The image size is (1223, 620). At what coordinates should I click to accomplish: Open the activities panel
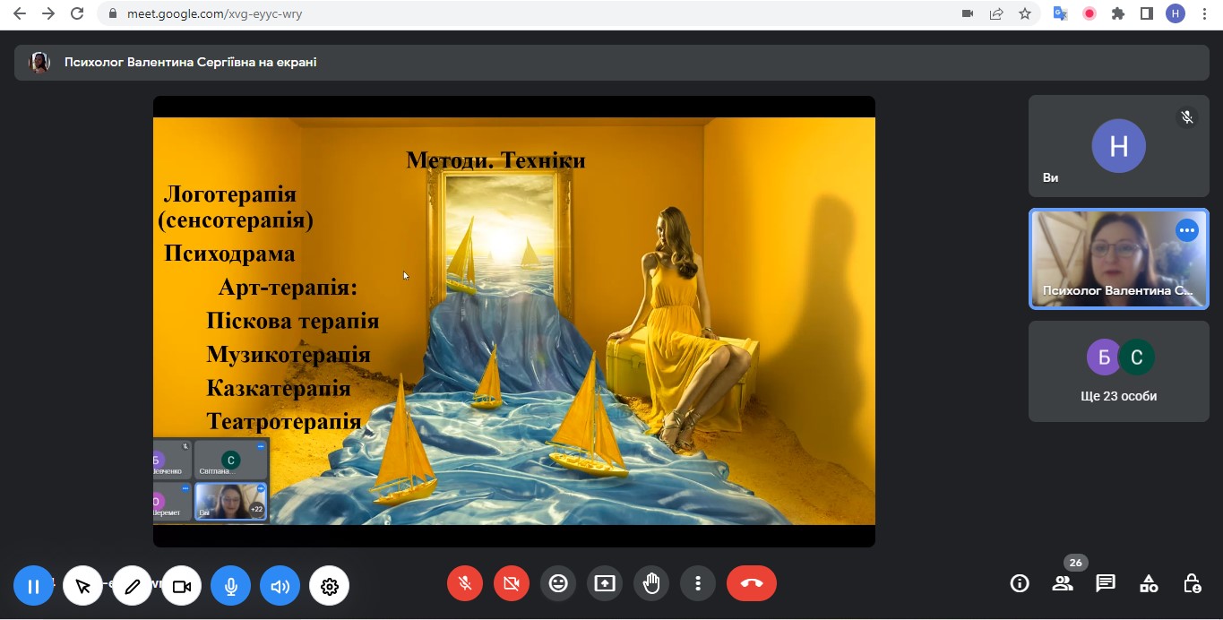coord(1149,583)
